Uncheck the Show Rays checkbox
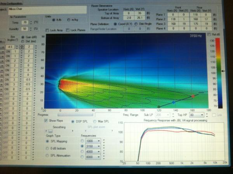Viewport: 233px width, 174px height. pos(46,120)
